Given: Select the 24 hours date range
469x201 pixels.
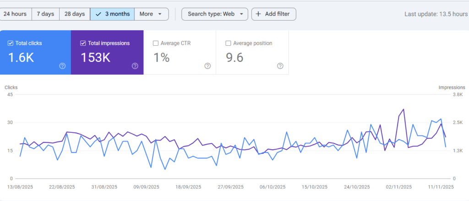Looking at the screenshot, I should 15,14.
